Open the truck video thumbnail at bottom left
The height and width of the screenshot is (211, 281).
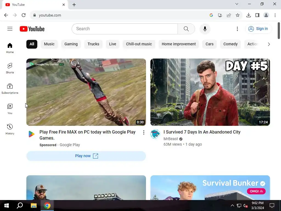pos(86,188)
